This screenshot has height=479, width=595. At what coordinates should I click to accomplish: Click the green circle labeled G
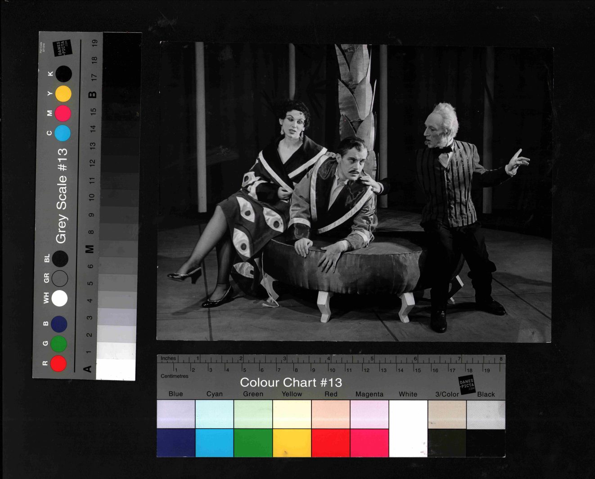[x=59, y=344]
